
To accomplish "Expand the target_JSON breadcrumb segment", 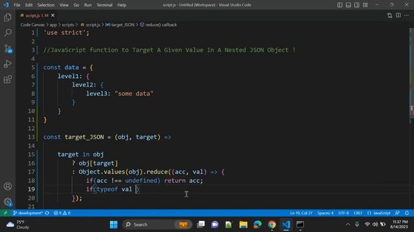I will (x=120, y=24).
